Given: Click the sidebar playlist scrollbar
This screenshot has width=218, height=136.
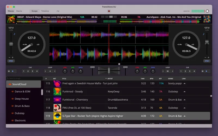Looking at the screenshot, I should pyautogui.click(x=42, y=92).
